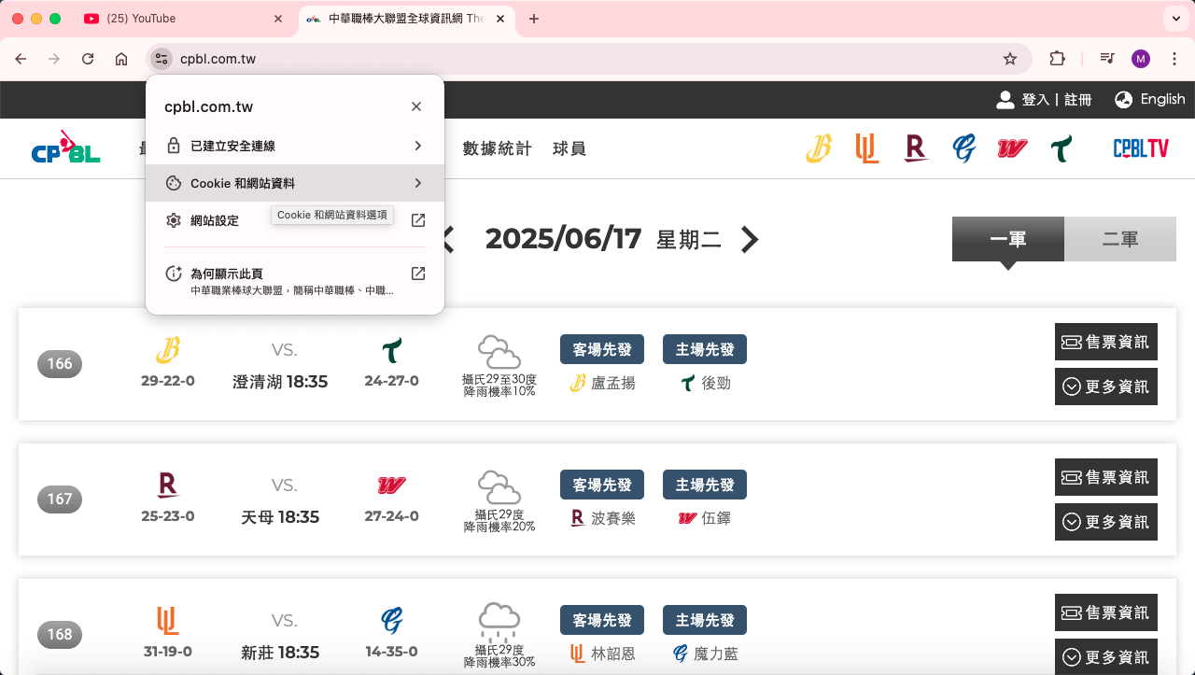This screenshot has height=675, width=1195.
Task: Open the Chrome extensions puzzle icon
Action: (1057, 59)
